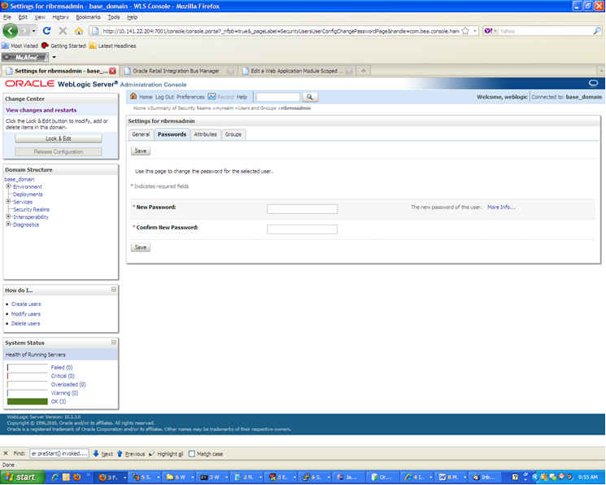Open the Bookmarks menu

tap(88, 17)
